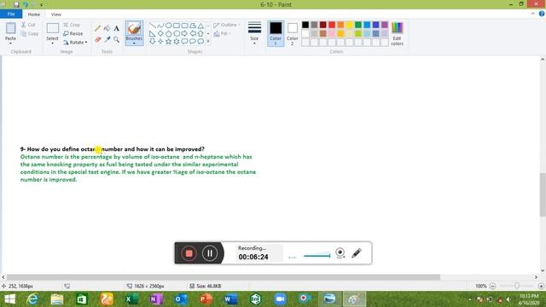The width and height of the screenshot is (546, 307).
Task: Choose the Curve shape
Action: 160,26
